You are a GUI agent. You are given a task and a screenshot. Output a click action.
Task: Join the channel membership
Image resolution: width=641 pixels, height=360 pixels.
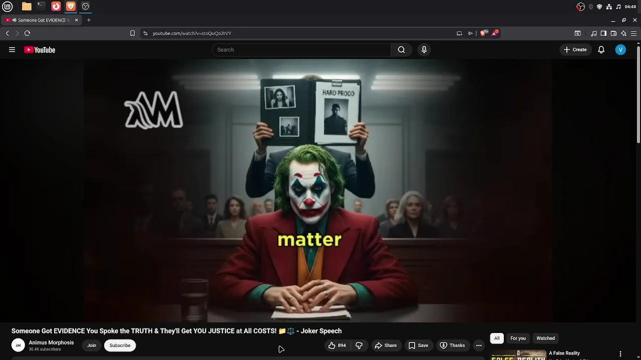pyautogui.click(x=92, y=345)
